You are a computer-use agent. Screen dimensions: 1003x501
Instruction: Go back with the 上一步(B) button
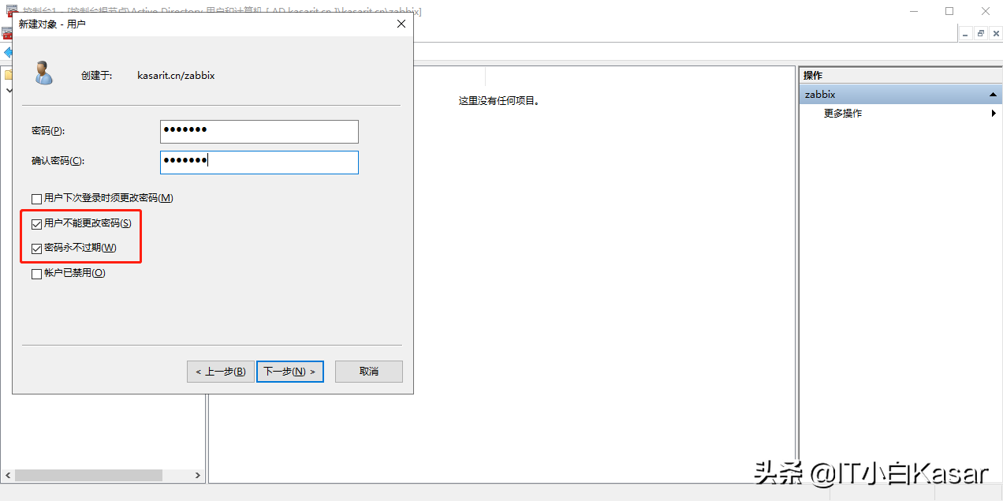[221, 372]
